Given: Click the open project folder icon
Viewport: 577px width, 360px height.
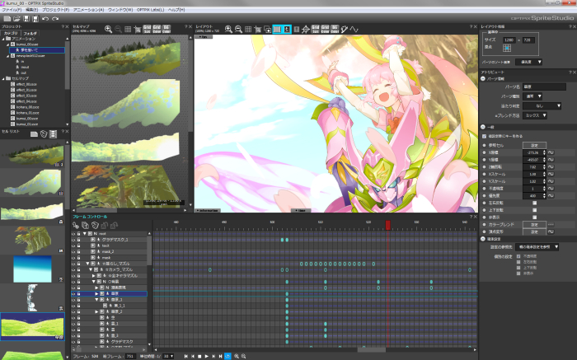Looking at the screenshot, I should click(16, 18).
